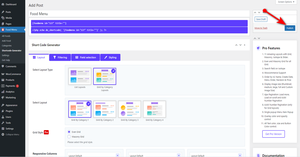
Task: Click the Food Menu sidebar icon
Action: tap(3, 30)
